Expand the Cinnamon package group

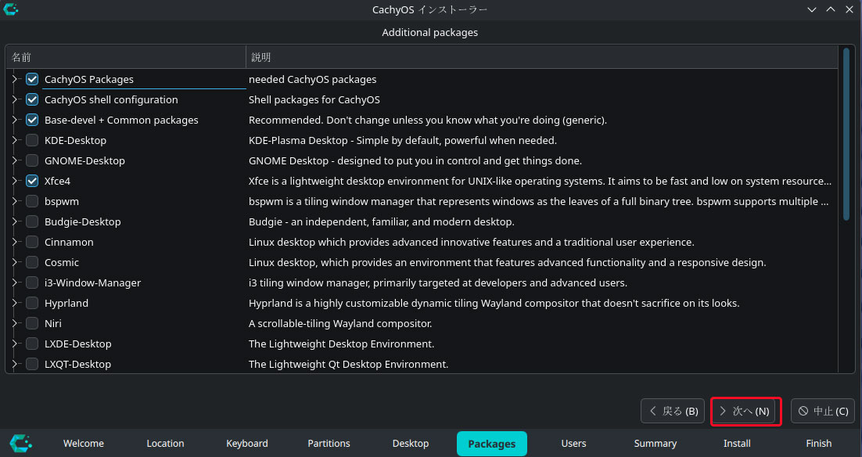15,242
